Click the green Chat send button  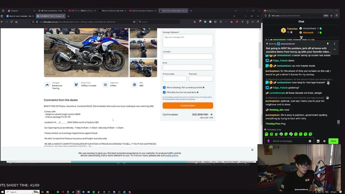pyautogui.click(x=333, y=141)
